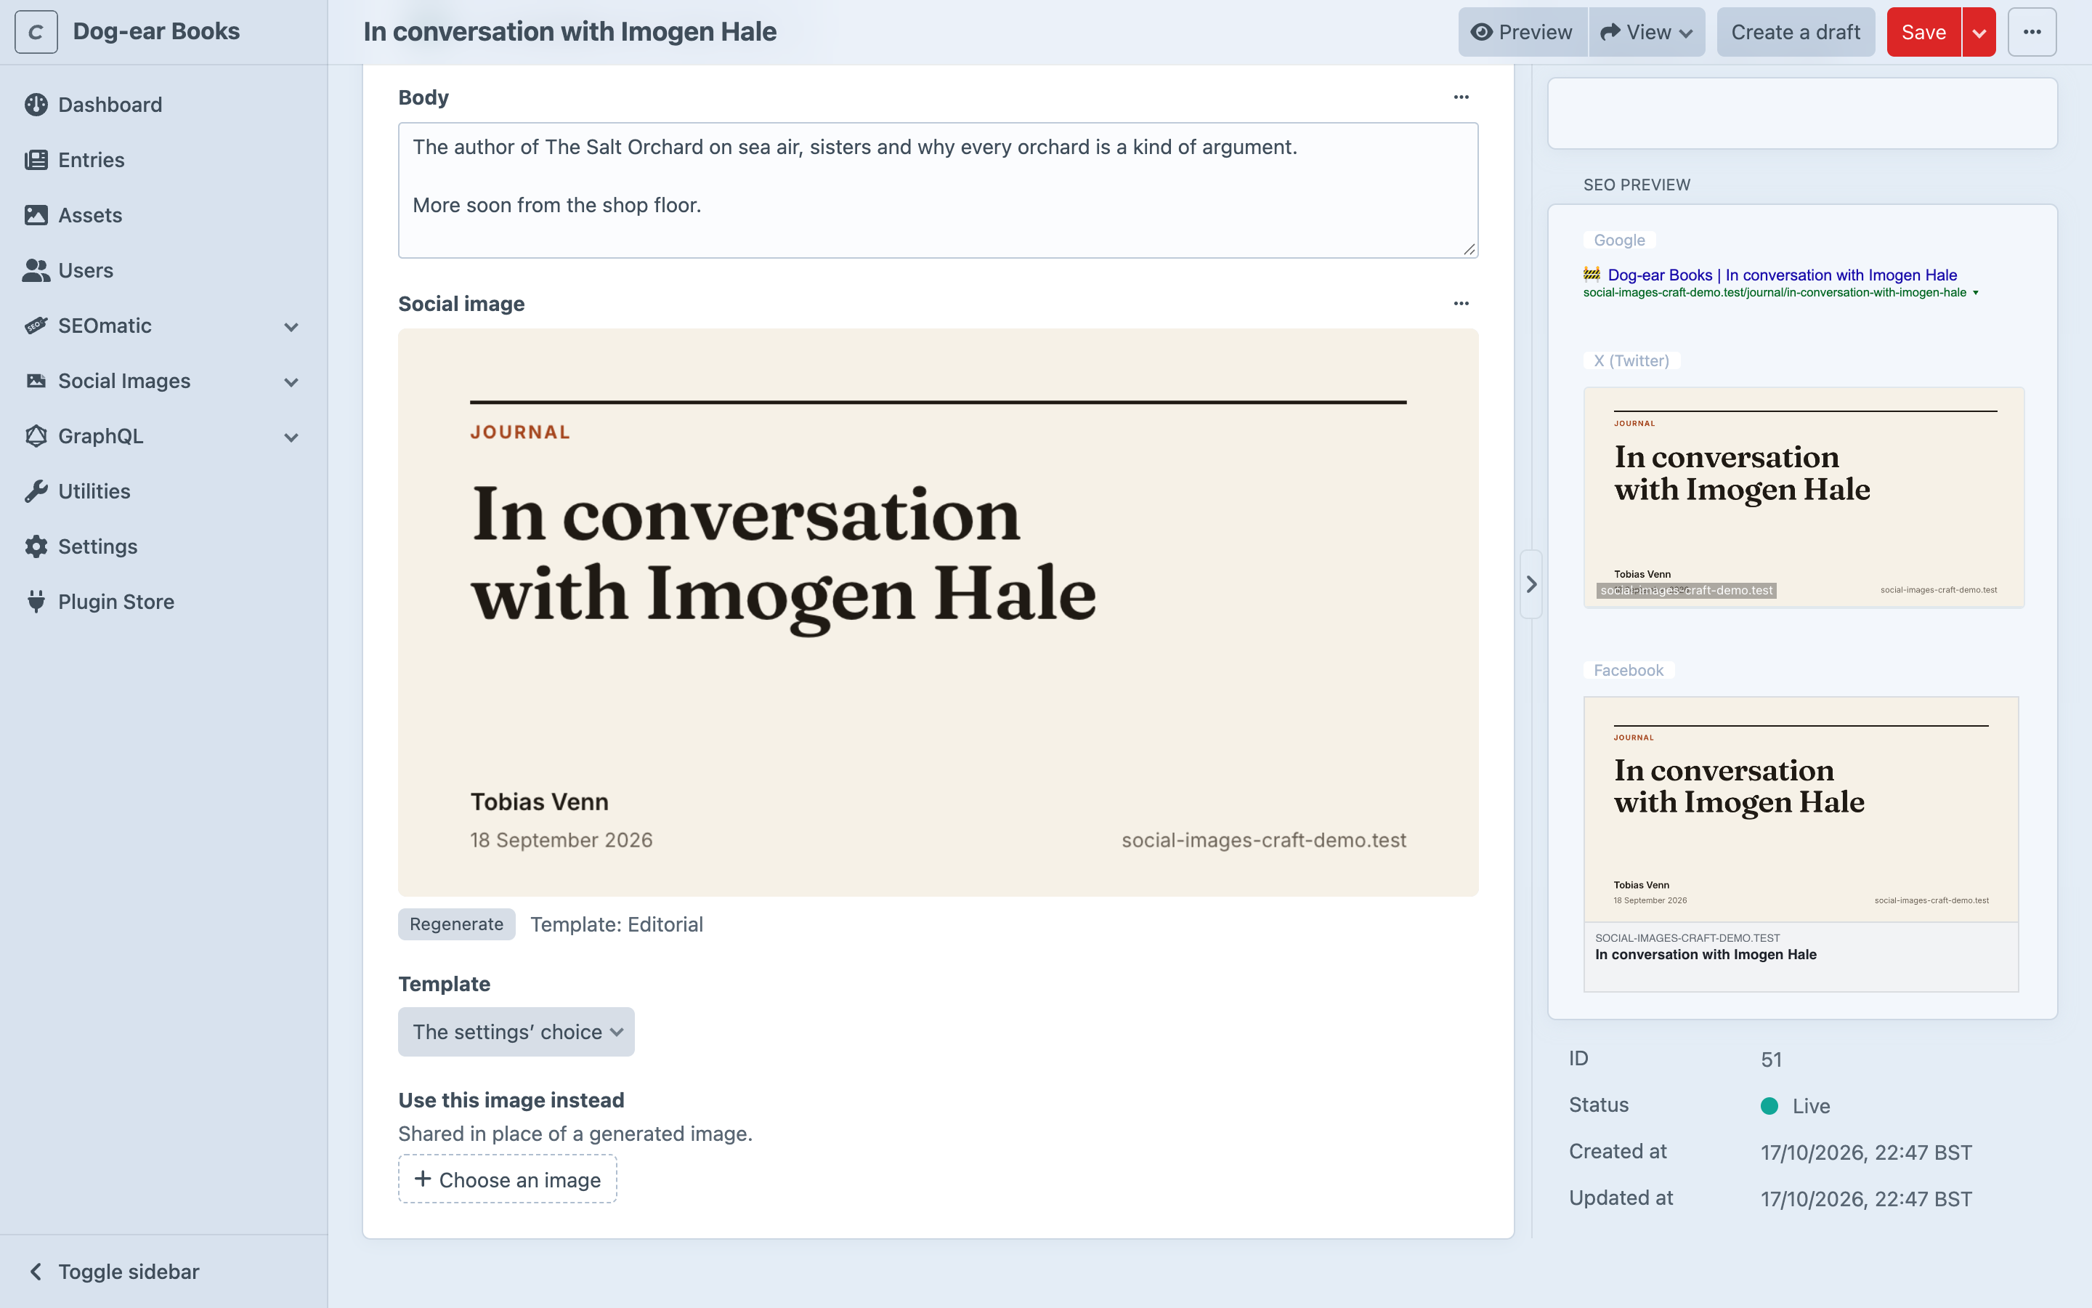Screen dimensions: 2092x1308
Task: Click the Social Images sidebar icon
Action: [36, 381]
